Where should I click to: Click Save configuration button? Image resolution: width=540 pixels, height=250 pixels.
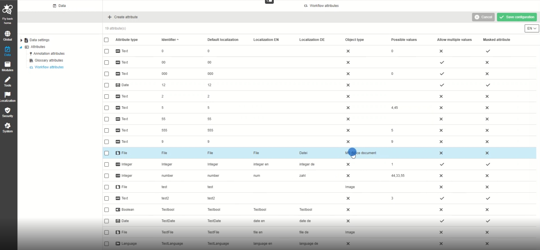517,17
